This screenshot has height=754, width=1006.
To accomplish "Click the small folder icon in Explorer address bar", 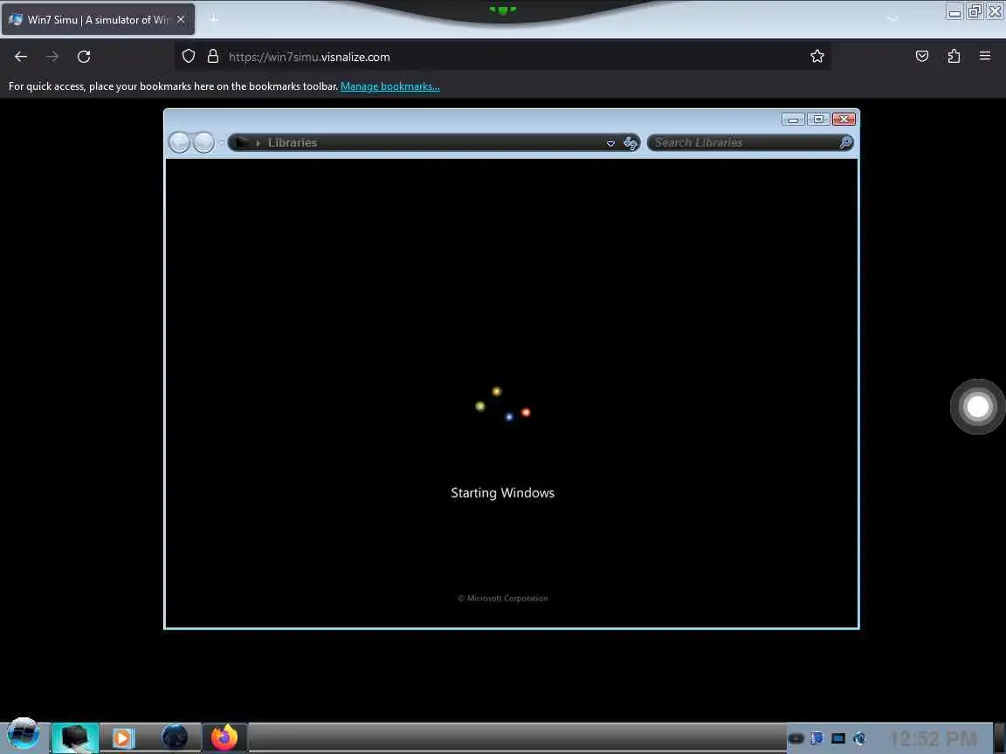I will [x=241, y=142].
